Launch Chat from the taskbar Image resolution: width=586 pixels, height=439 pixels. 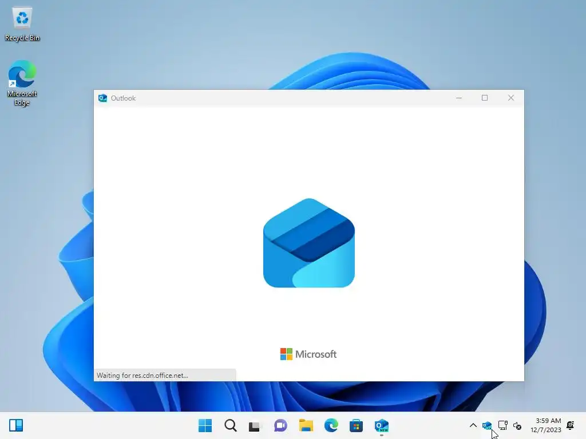pos(280,425)
